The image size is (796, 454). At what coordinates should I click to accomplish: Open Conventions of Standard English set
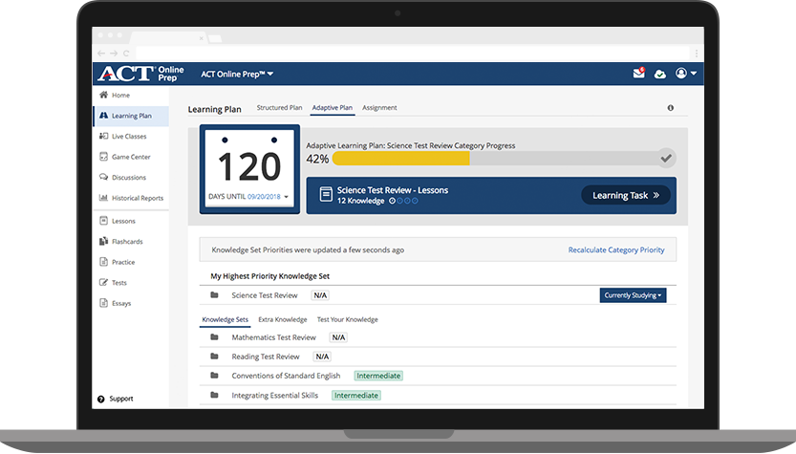pos(286,376)
